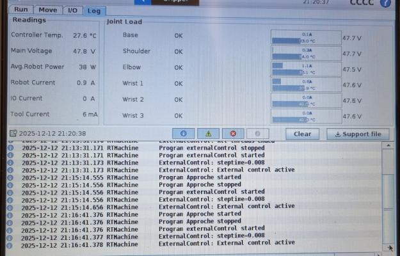Select the 21:16:41.378 External control active message

[227, 243]
